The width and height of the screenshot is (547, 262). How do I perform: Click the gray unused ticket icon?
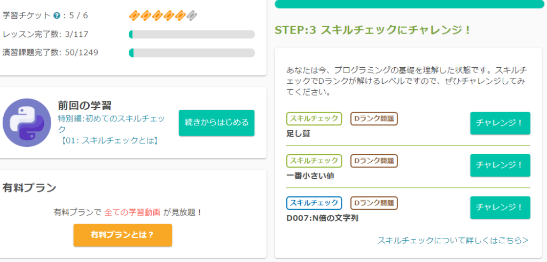pos(192,15)
